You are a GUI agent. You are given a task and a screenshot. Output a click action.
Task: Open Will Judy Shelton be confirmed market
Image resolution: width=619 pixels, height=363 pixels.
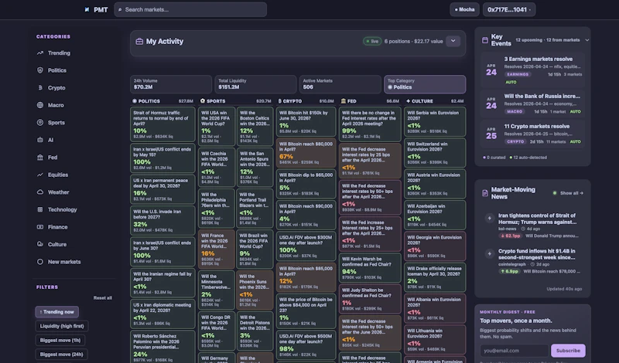[x=370, y=299]
